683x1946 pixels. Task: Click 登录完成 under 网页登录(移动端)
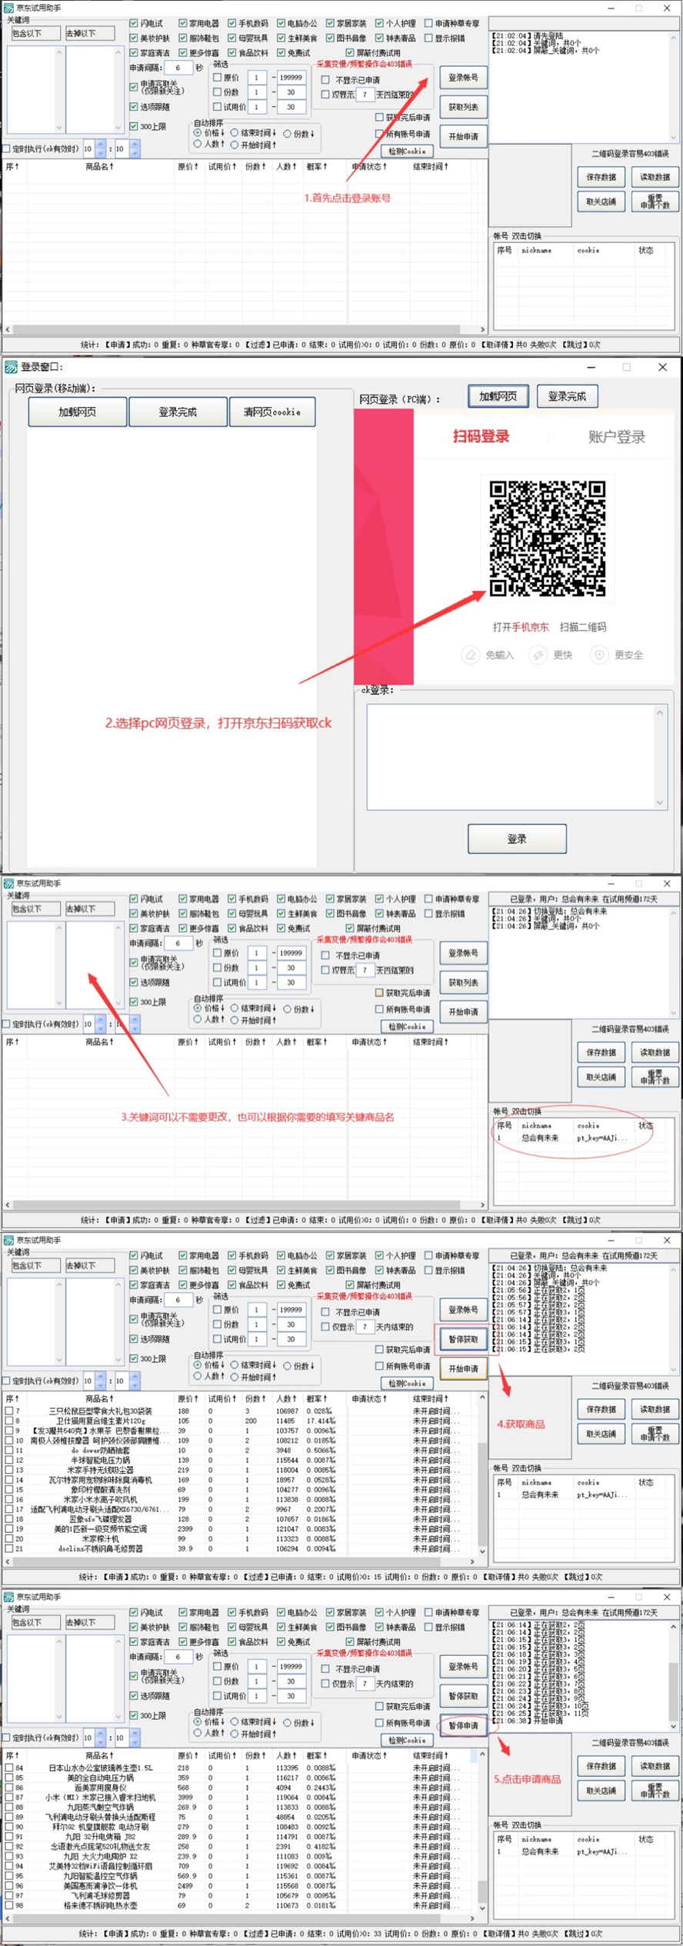coord(178,412)
